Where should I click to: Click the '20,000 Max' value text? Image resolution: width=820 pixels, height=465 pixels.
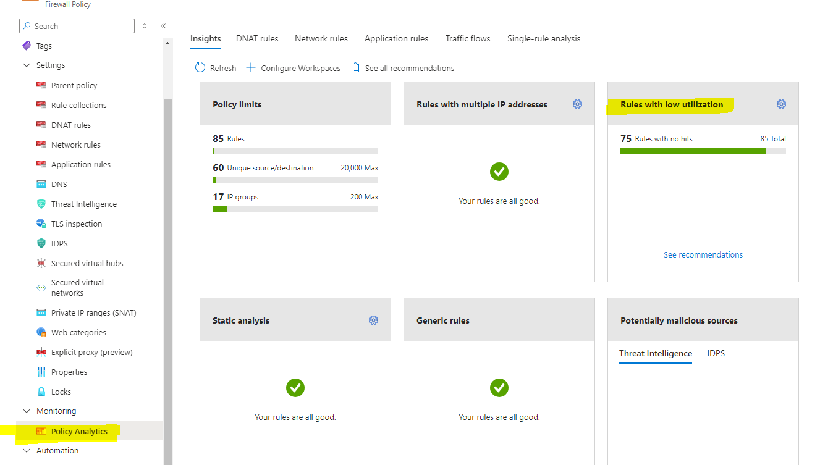tap(360, 168)
